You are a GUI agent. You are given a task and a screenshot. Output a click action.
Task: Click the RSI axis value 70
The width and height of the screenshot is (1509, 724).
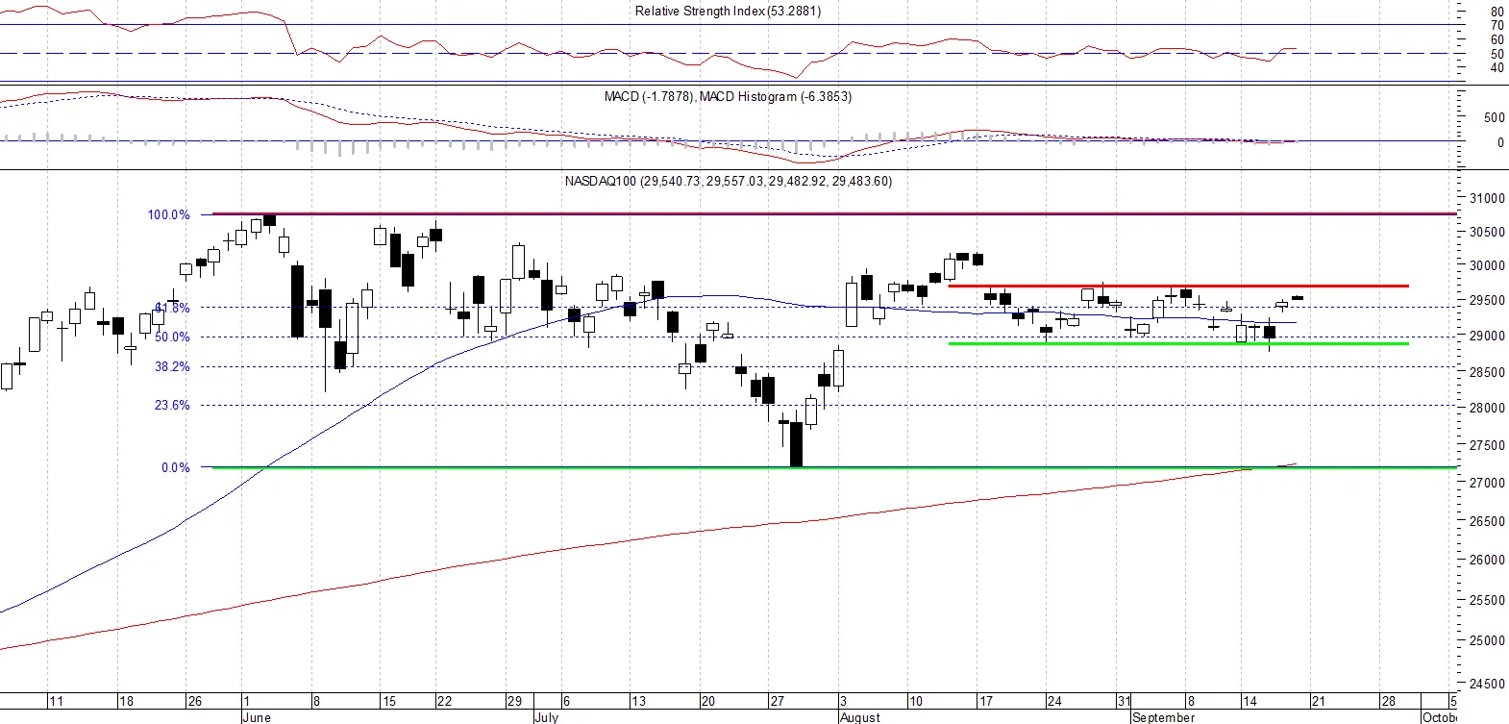[1497, 26]
